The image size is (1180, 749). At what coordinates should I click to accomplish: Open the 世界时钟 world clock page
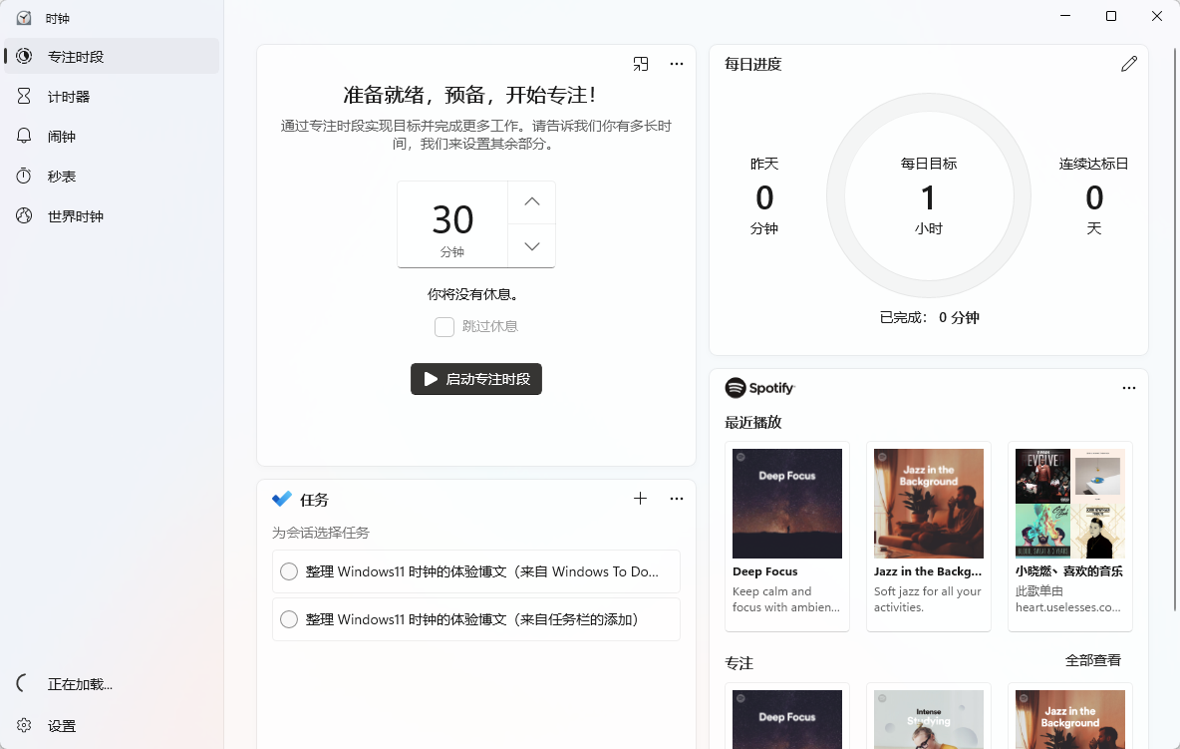tap(112, 216)
